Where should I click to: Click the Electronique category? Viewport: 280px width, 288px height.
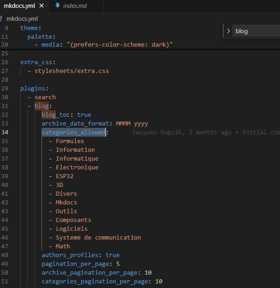pos(77,168)
